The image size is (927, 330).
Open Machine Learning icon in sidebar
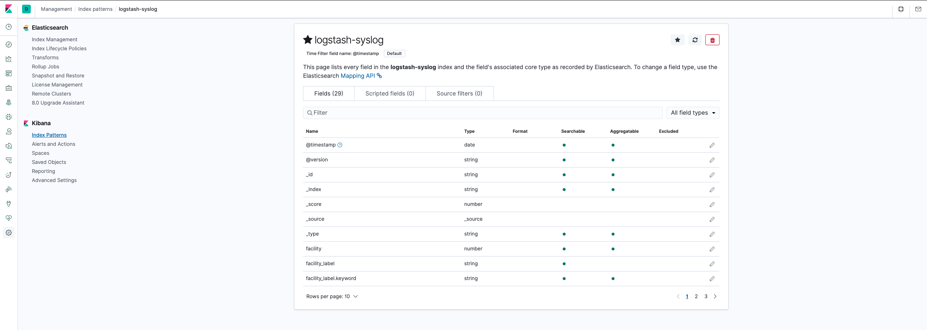[x=9, y=117]
